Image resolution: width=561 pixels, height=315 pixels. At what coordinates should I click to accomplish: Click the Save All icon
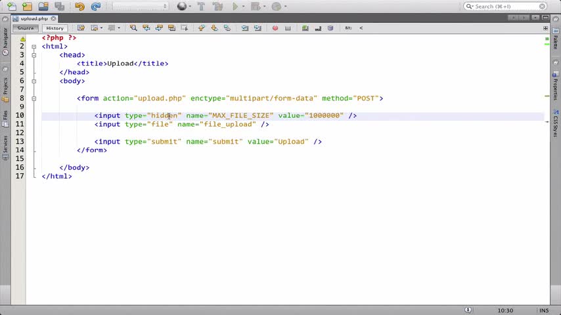pyautogui.click(x=59, y=7)
